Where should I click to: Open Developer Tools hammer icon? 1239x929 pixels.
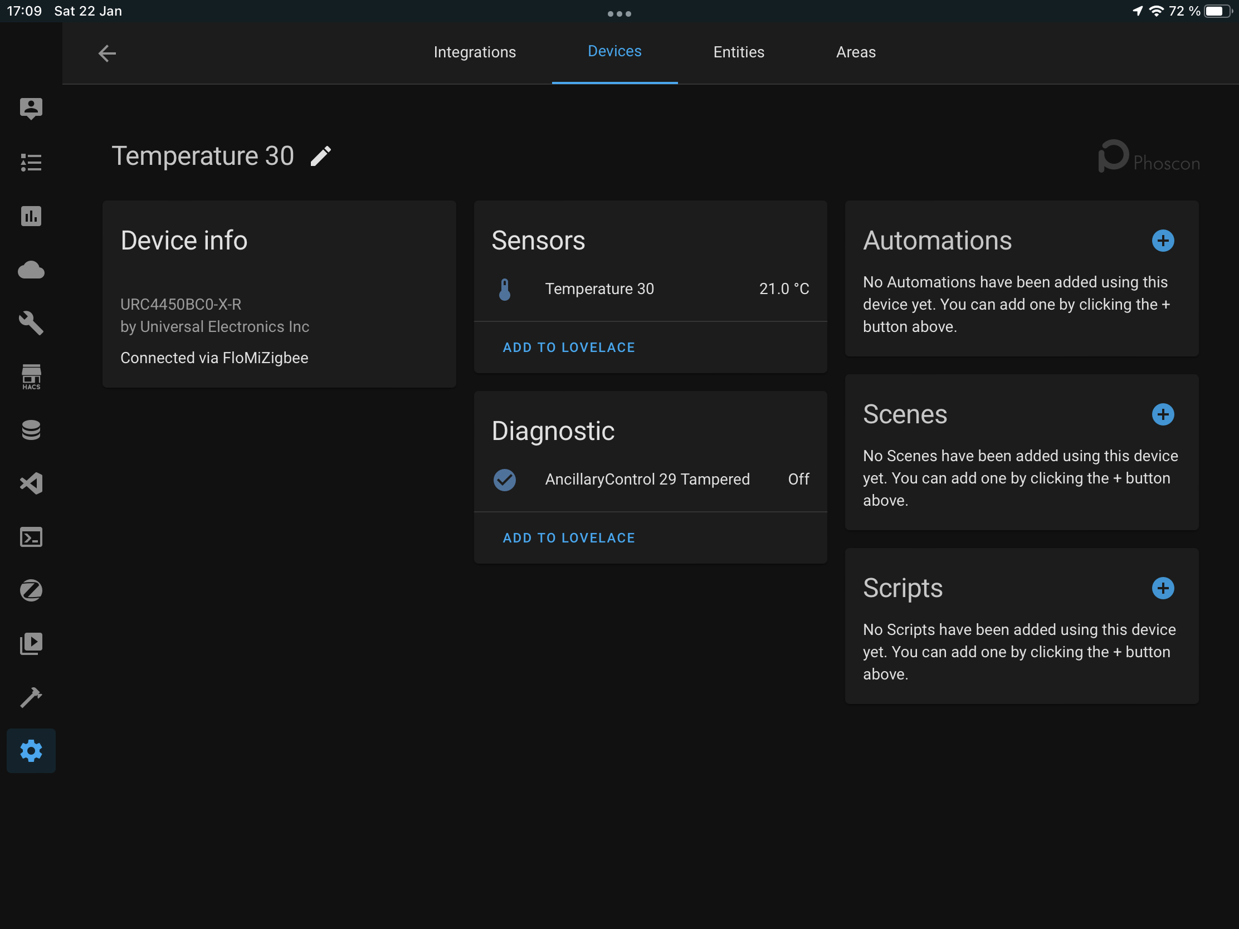31,697
